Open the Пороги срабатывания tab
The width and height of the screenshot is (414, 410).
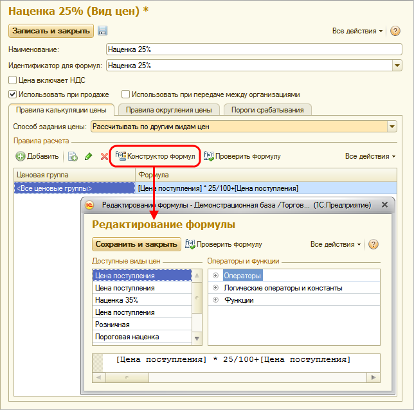(268, 110)
